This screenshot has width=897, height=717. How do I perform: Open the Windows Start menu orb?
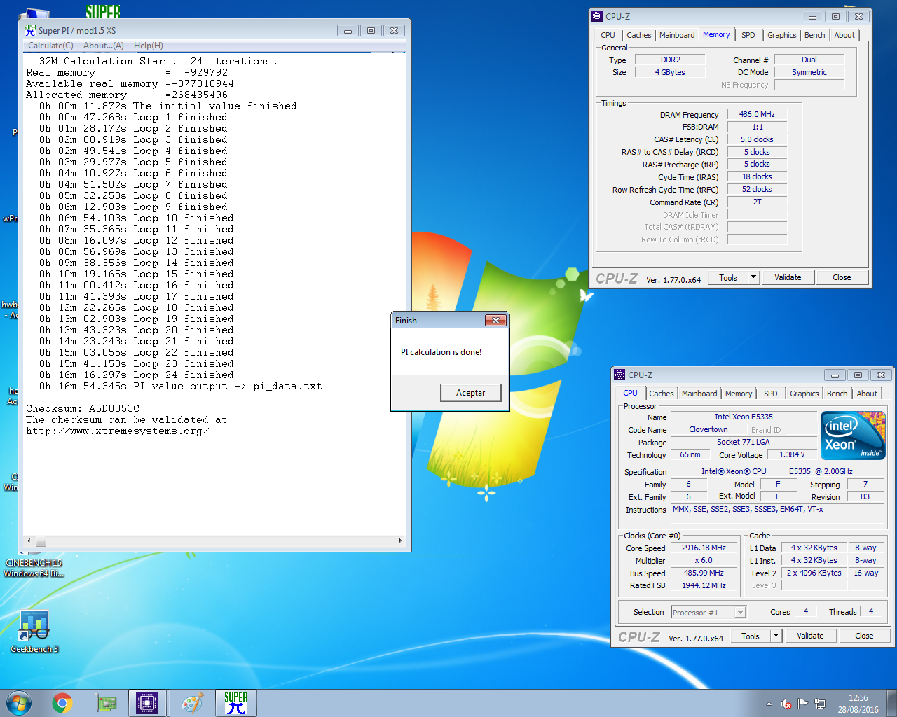pyautogui.click(x=19, y=703)
